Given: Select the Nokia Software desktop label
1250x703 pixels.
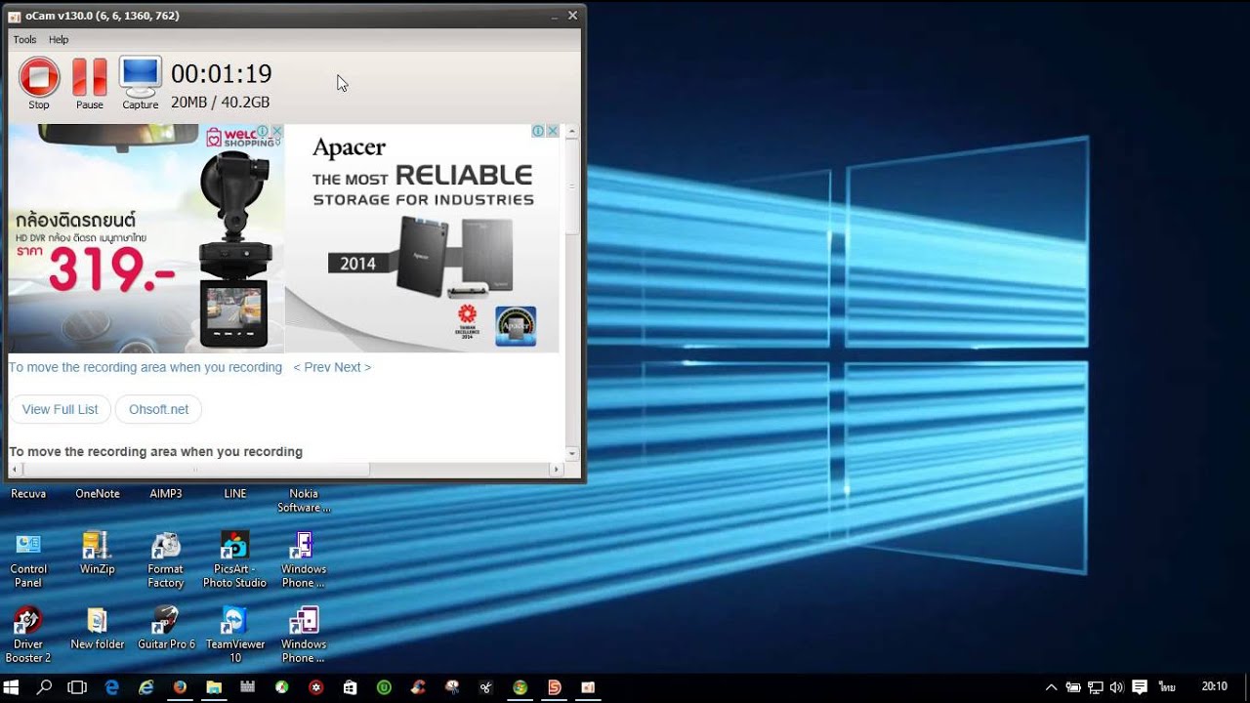Looking at the screenshot, I should [304, 501].
